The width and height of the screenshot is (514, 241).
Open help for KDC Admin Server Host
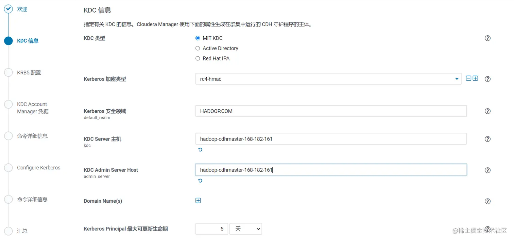[487, 170]
